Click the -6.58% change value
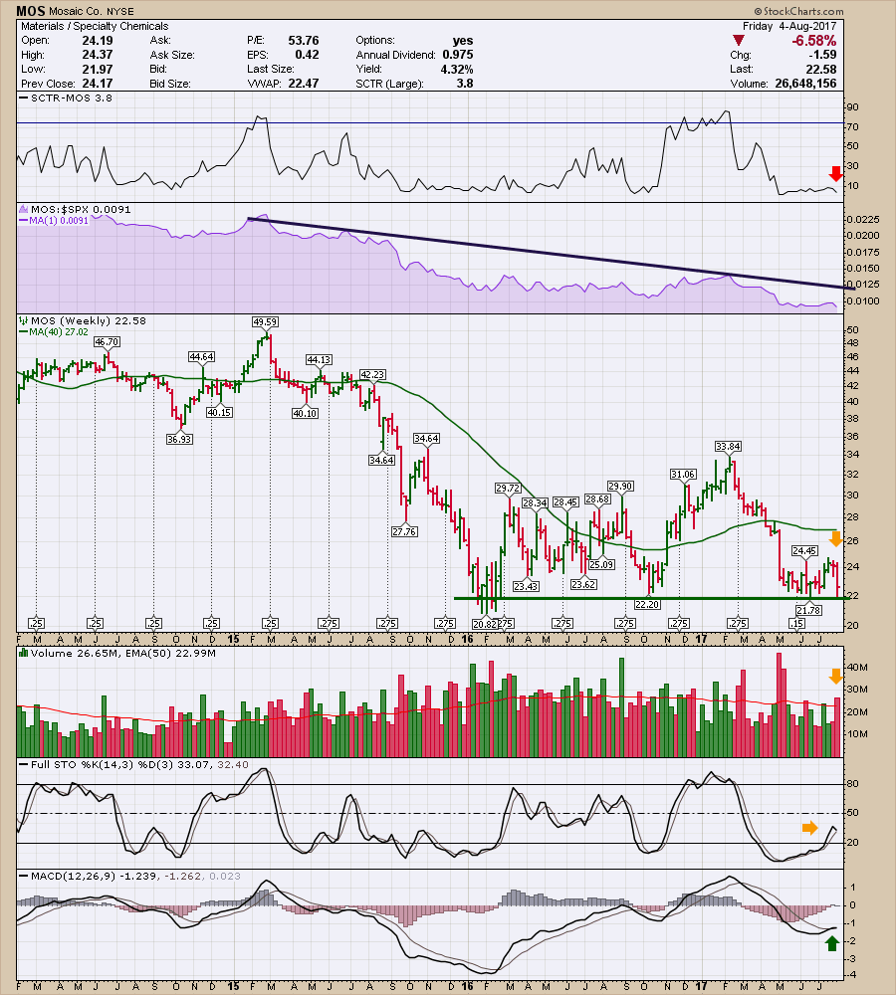This screenshot has height=995, width=896. tap(813, 41)
